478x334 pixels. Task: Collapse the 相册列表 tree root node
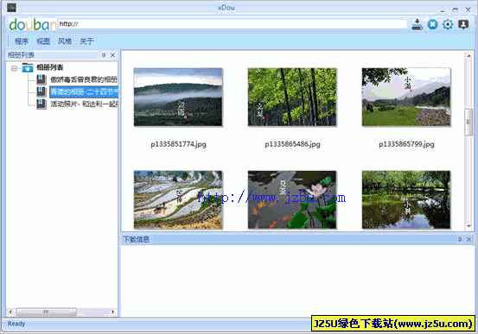click(x=14, y=68)
